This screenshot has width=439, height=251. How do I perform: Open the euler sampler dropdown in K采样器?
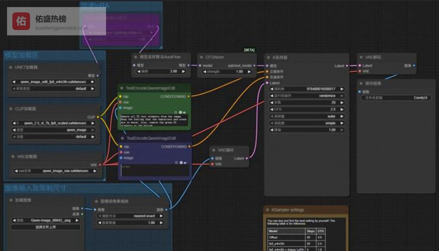[x=306, y=116]
